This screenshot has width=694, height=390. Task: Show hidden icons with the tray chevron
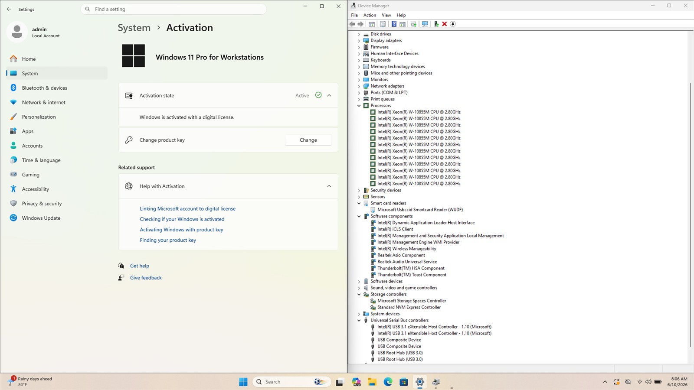605,382
